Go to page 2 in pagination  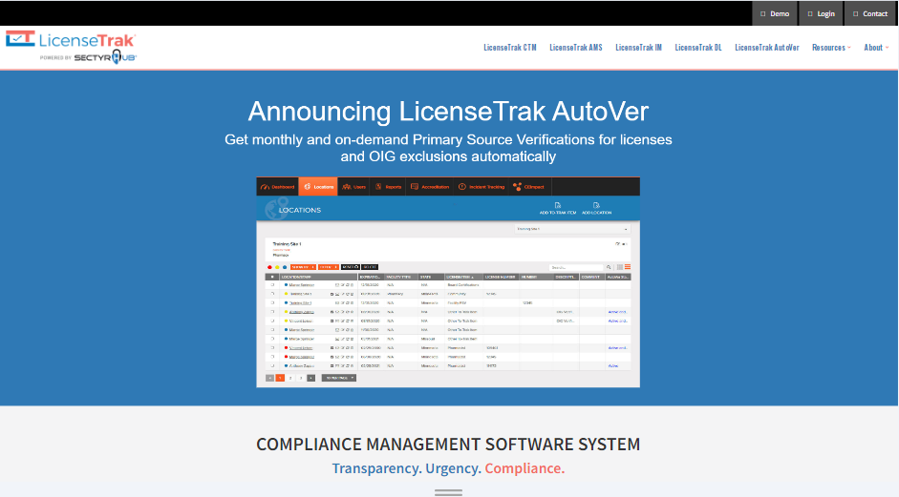[x=290, y=378]
